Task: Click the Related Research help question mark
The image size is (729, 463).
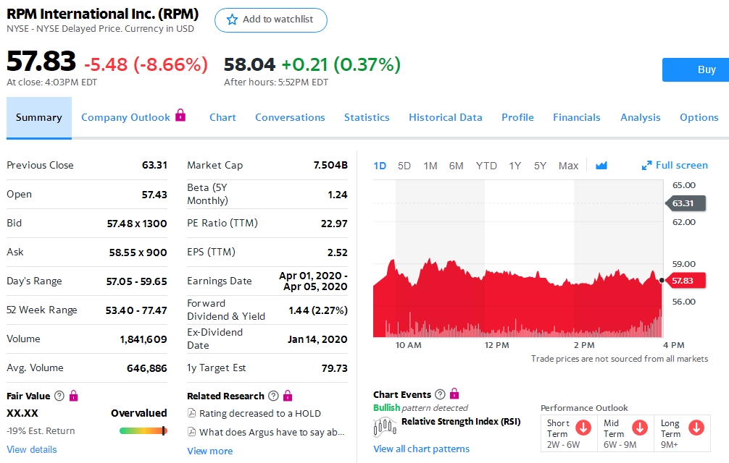Action: 273,396
